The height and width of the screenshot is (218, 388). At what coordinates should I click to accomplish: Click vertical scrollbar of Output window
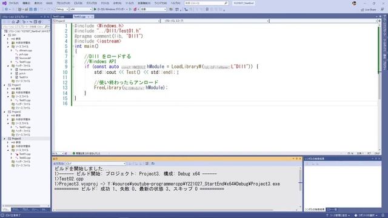pos(301,187)
